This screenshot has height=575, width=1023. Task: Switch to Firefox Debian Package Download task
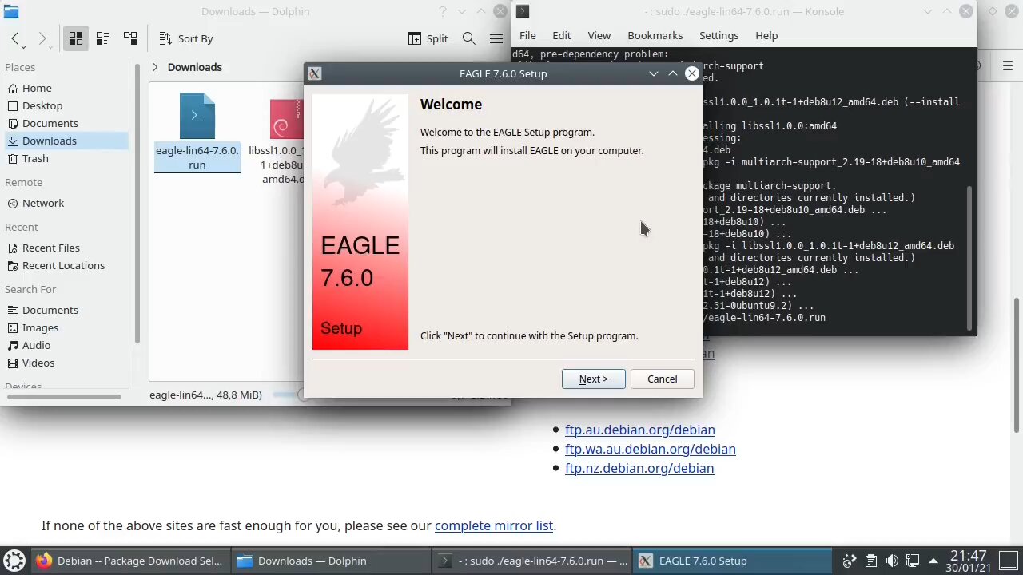point(129,561)
